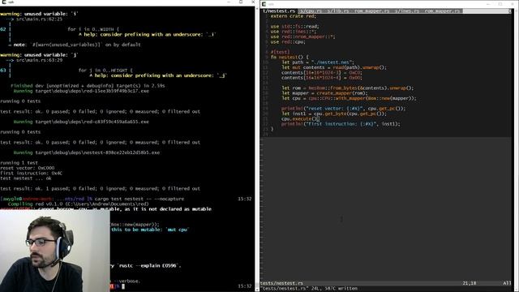Image resolution: width=519 pixels, height=292 pixels.
Task: Click the 'first instruction: 0x4C' output line
Action: pos(31,173)
